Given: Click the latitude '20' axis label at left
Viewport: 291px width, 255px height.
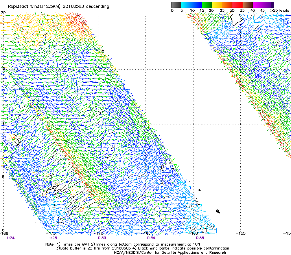Looking at the screenshot, I should (x=3, y=13).
